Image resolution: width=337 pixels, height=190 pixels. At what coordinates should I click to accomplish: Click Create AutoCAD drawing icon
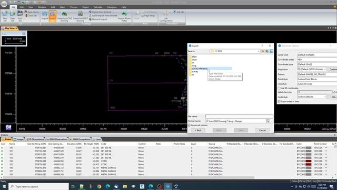(64, 16)
